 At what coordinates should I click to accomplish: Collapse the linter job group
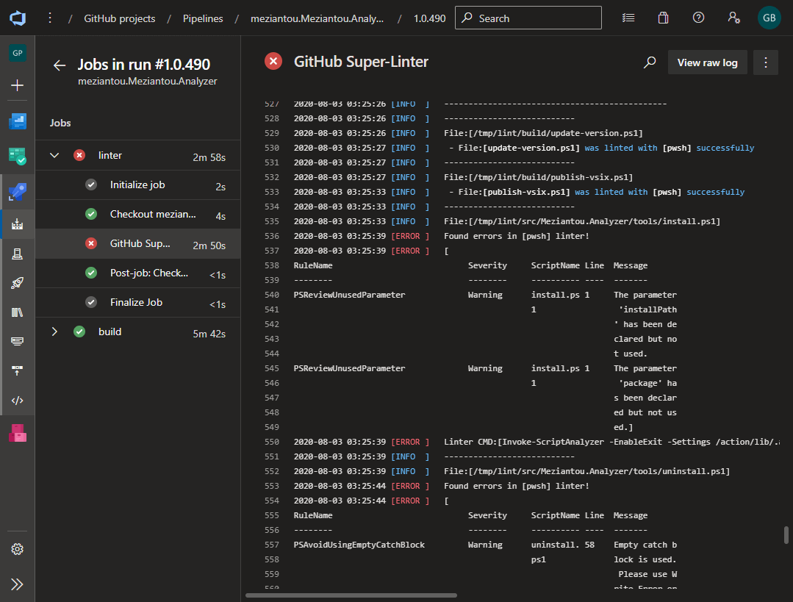[54, 156]
